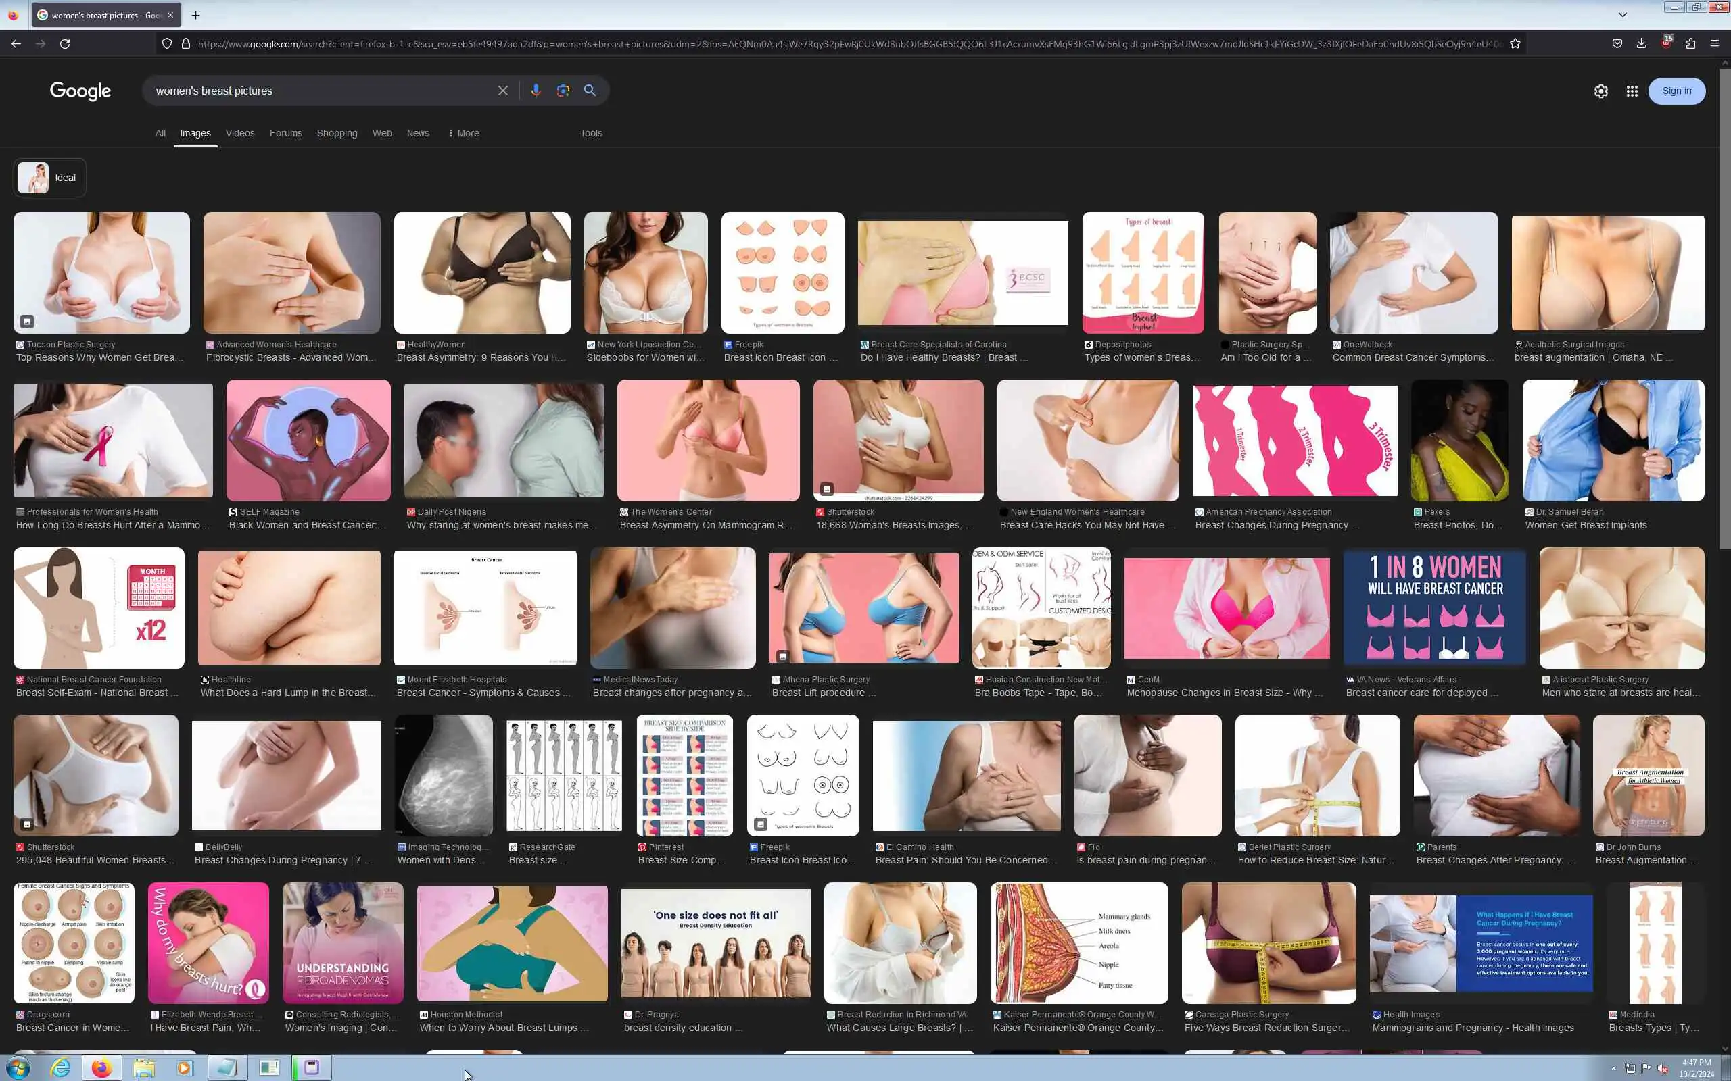Expand the list all tabs arrow
Screen dimensions: 1731x1081
point(1622,14)
